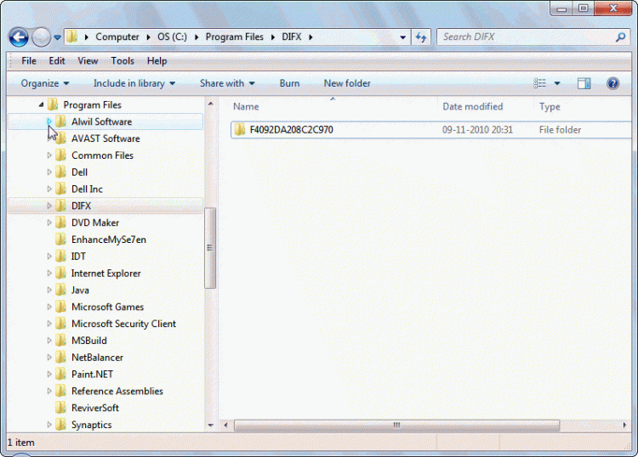Image resolution: width=638 pixels, height=457 pixels.
Task: Expand the Dell tree node
Action: tap(49, 172)
